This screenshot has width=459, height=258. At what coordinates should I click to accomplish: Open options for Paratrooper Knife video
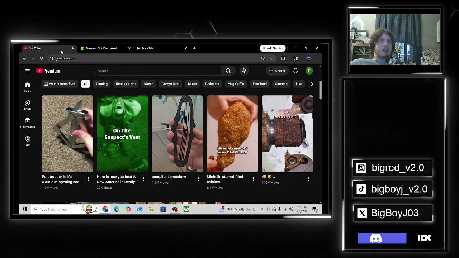(88, 178)
